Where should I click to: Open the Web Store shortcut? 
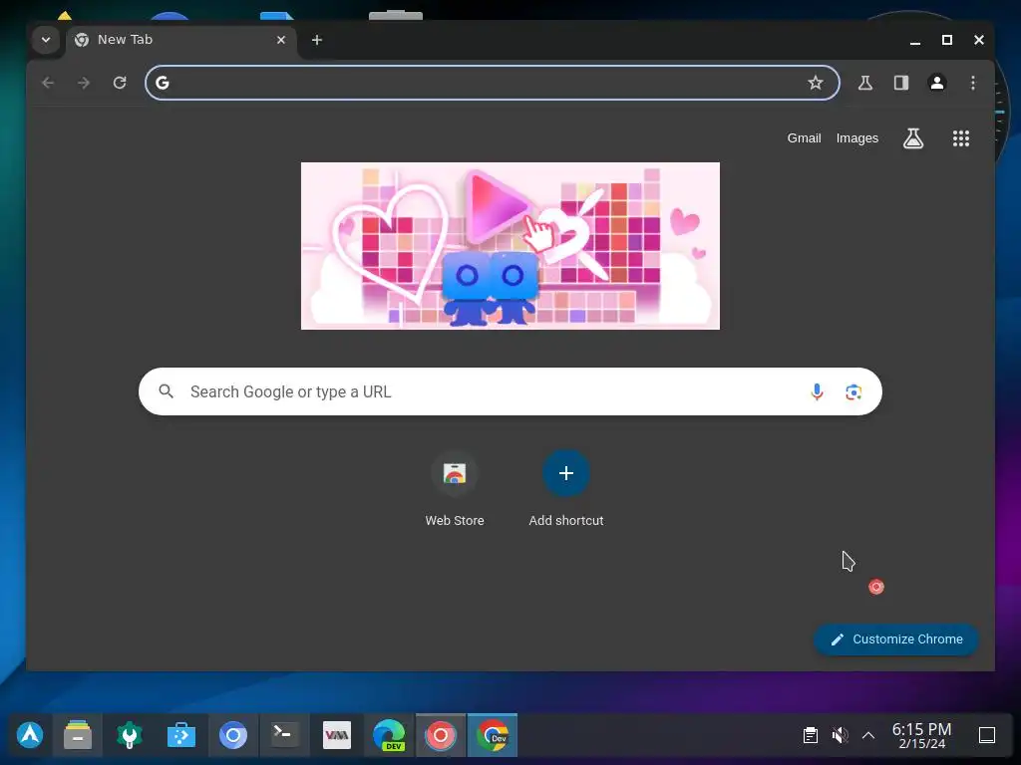pos(455,488)
